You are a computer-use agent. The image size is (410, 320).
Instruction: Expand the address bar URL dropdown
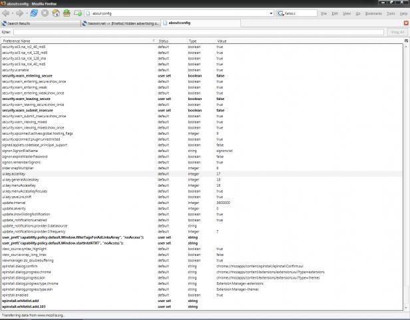click(x=271, y=13)
